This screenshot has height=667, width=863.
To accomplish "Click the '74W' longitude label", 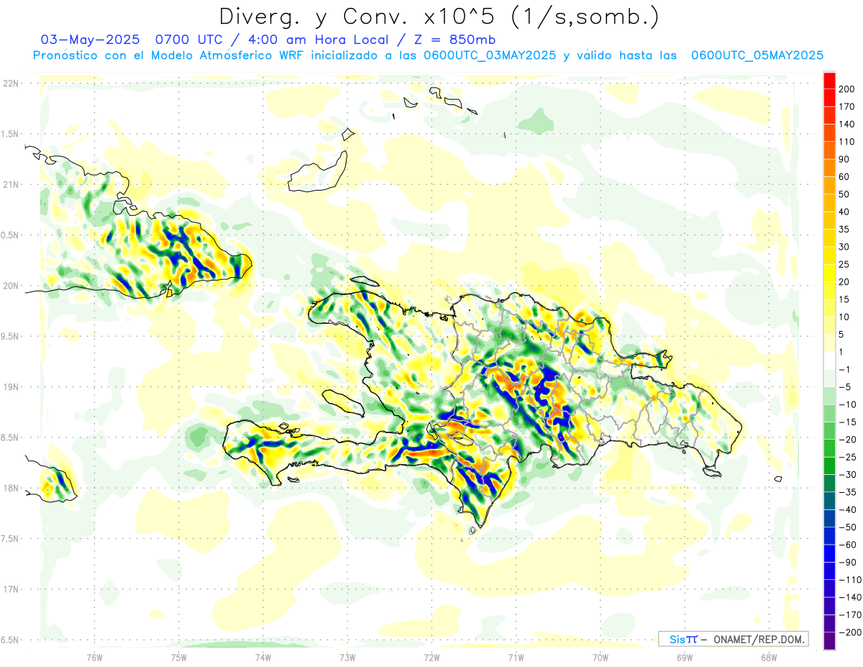I will 263,657.
